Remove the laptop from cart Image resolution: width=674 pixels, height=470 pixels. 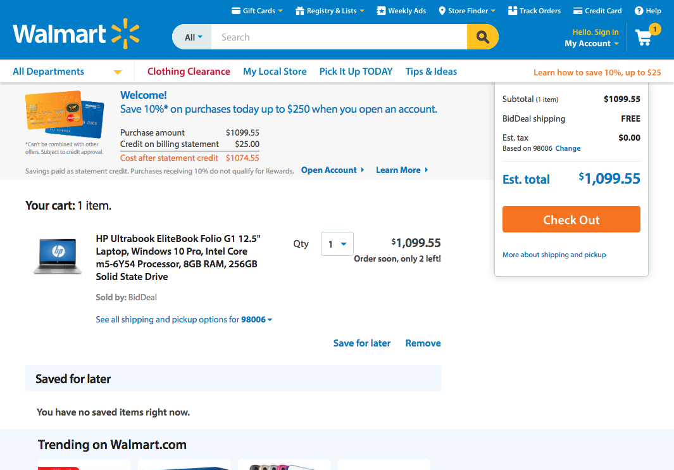[423, 343]
